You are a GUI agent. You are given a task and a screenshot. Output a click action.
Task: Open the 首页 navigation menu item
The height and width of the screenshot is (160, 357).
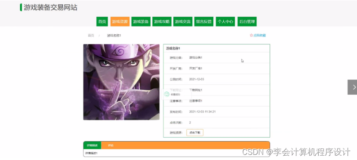[102, 21]
